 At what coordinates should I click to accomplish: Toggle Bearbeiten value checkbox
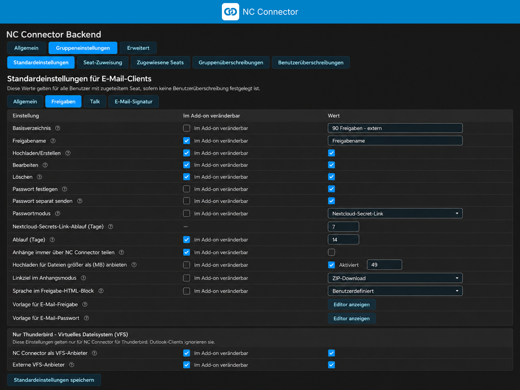pos(331,165)
